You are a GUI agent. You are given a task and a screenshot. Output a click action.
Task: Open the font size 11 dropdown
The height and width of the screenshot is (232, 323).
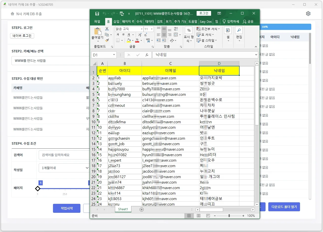(x=152, y=29)
